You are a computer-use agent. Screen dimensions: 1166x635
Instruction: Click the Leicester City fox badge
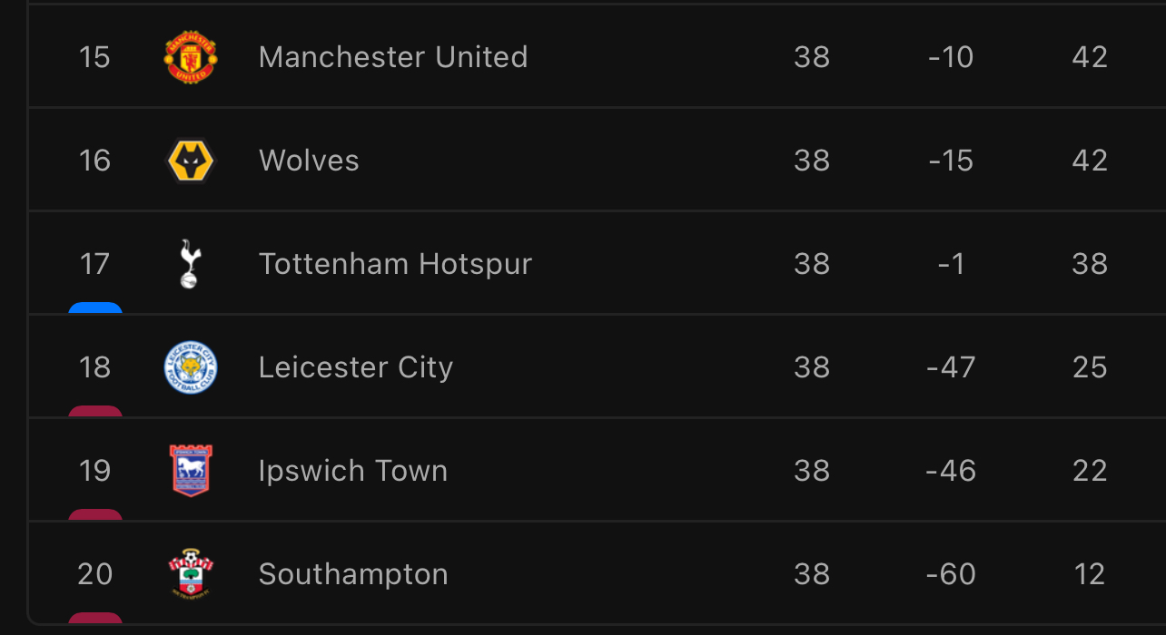coord(191,367)
